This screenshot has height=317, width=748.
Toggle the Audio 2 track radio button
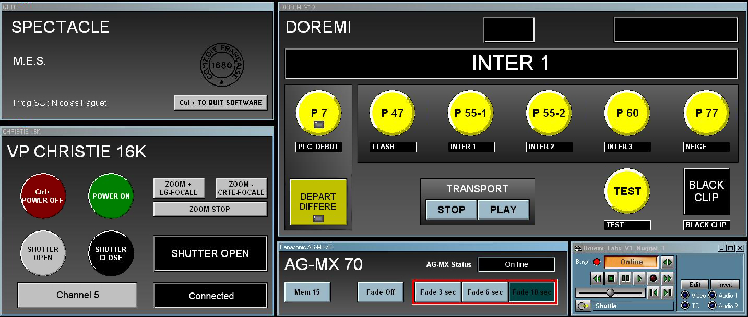pos(712,306)
